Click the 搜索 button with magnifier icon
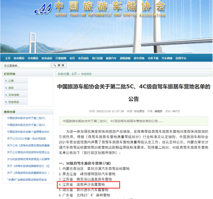Screen dimensions: 213x199 pos(59,65)
